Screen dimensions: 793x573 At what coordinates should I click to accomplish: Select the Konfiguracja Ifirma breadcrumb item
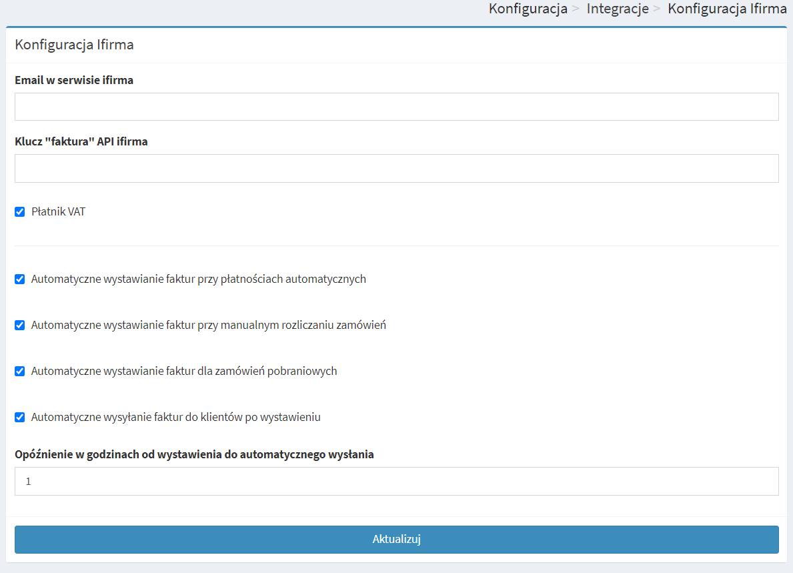pos(727,9)
